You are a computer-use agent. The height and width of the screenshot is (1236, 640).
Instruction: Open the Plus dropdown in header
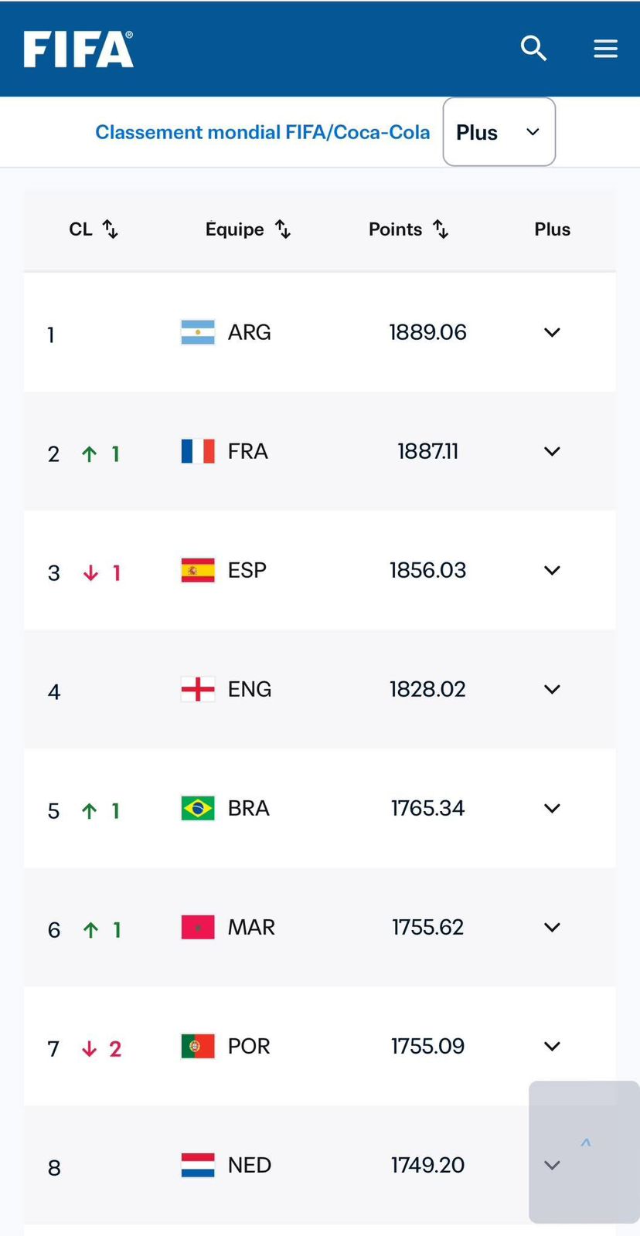coord(499,132)
